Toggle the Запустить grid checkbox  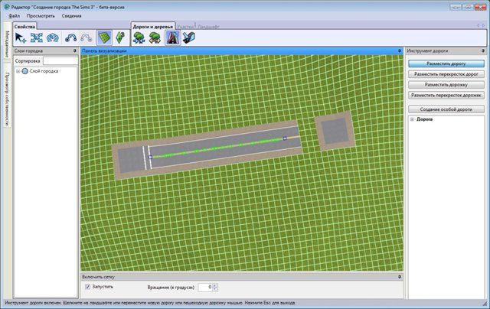(88, 286)
